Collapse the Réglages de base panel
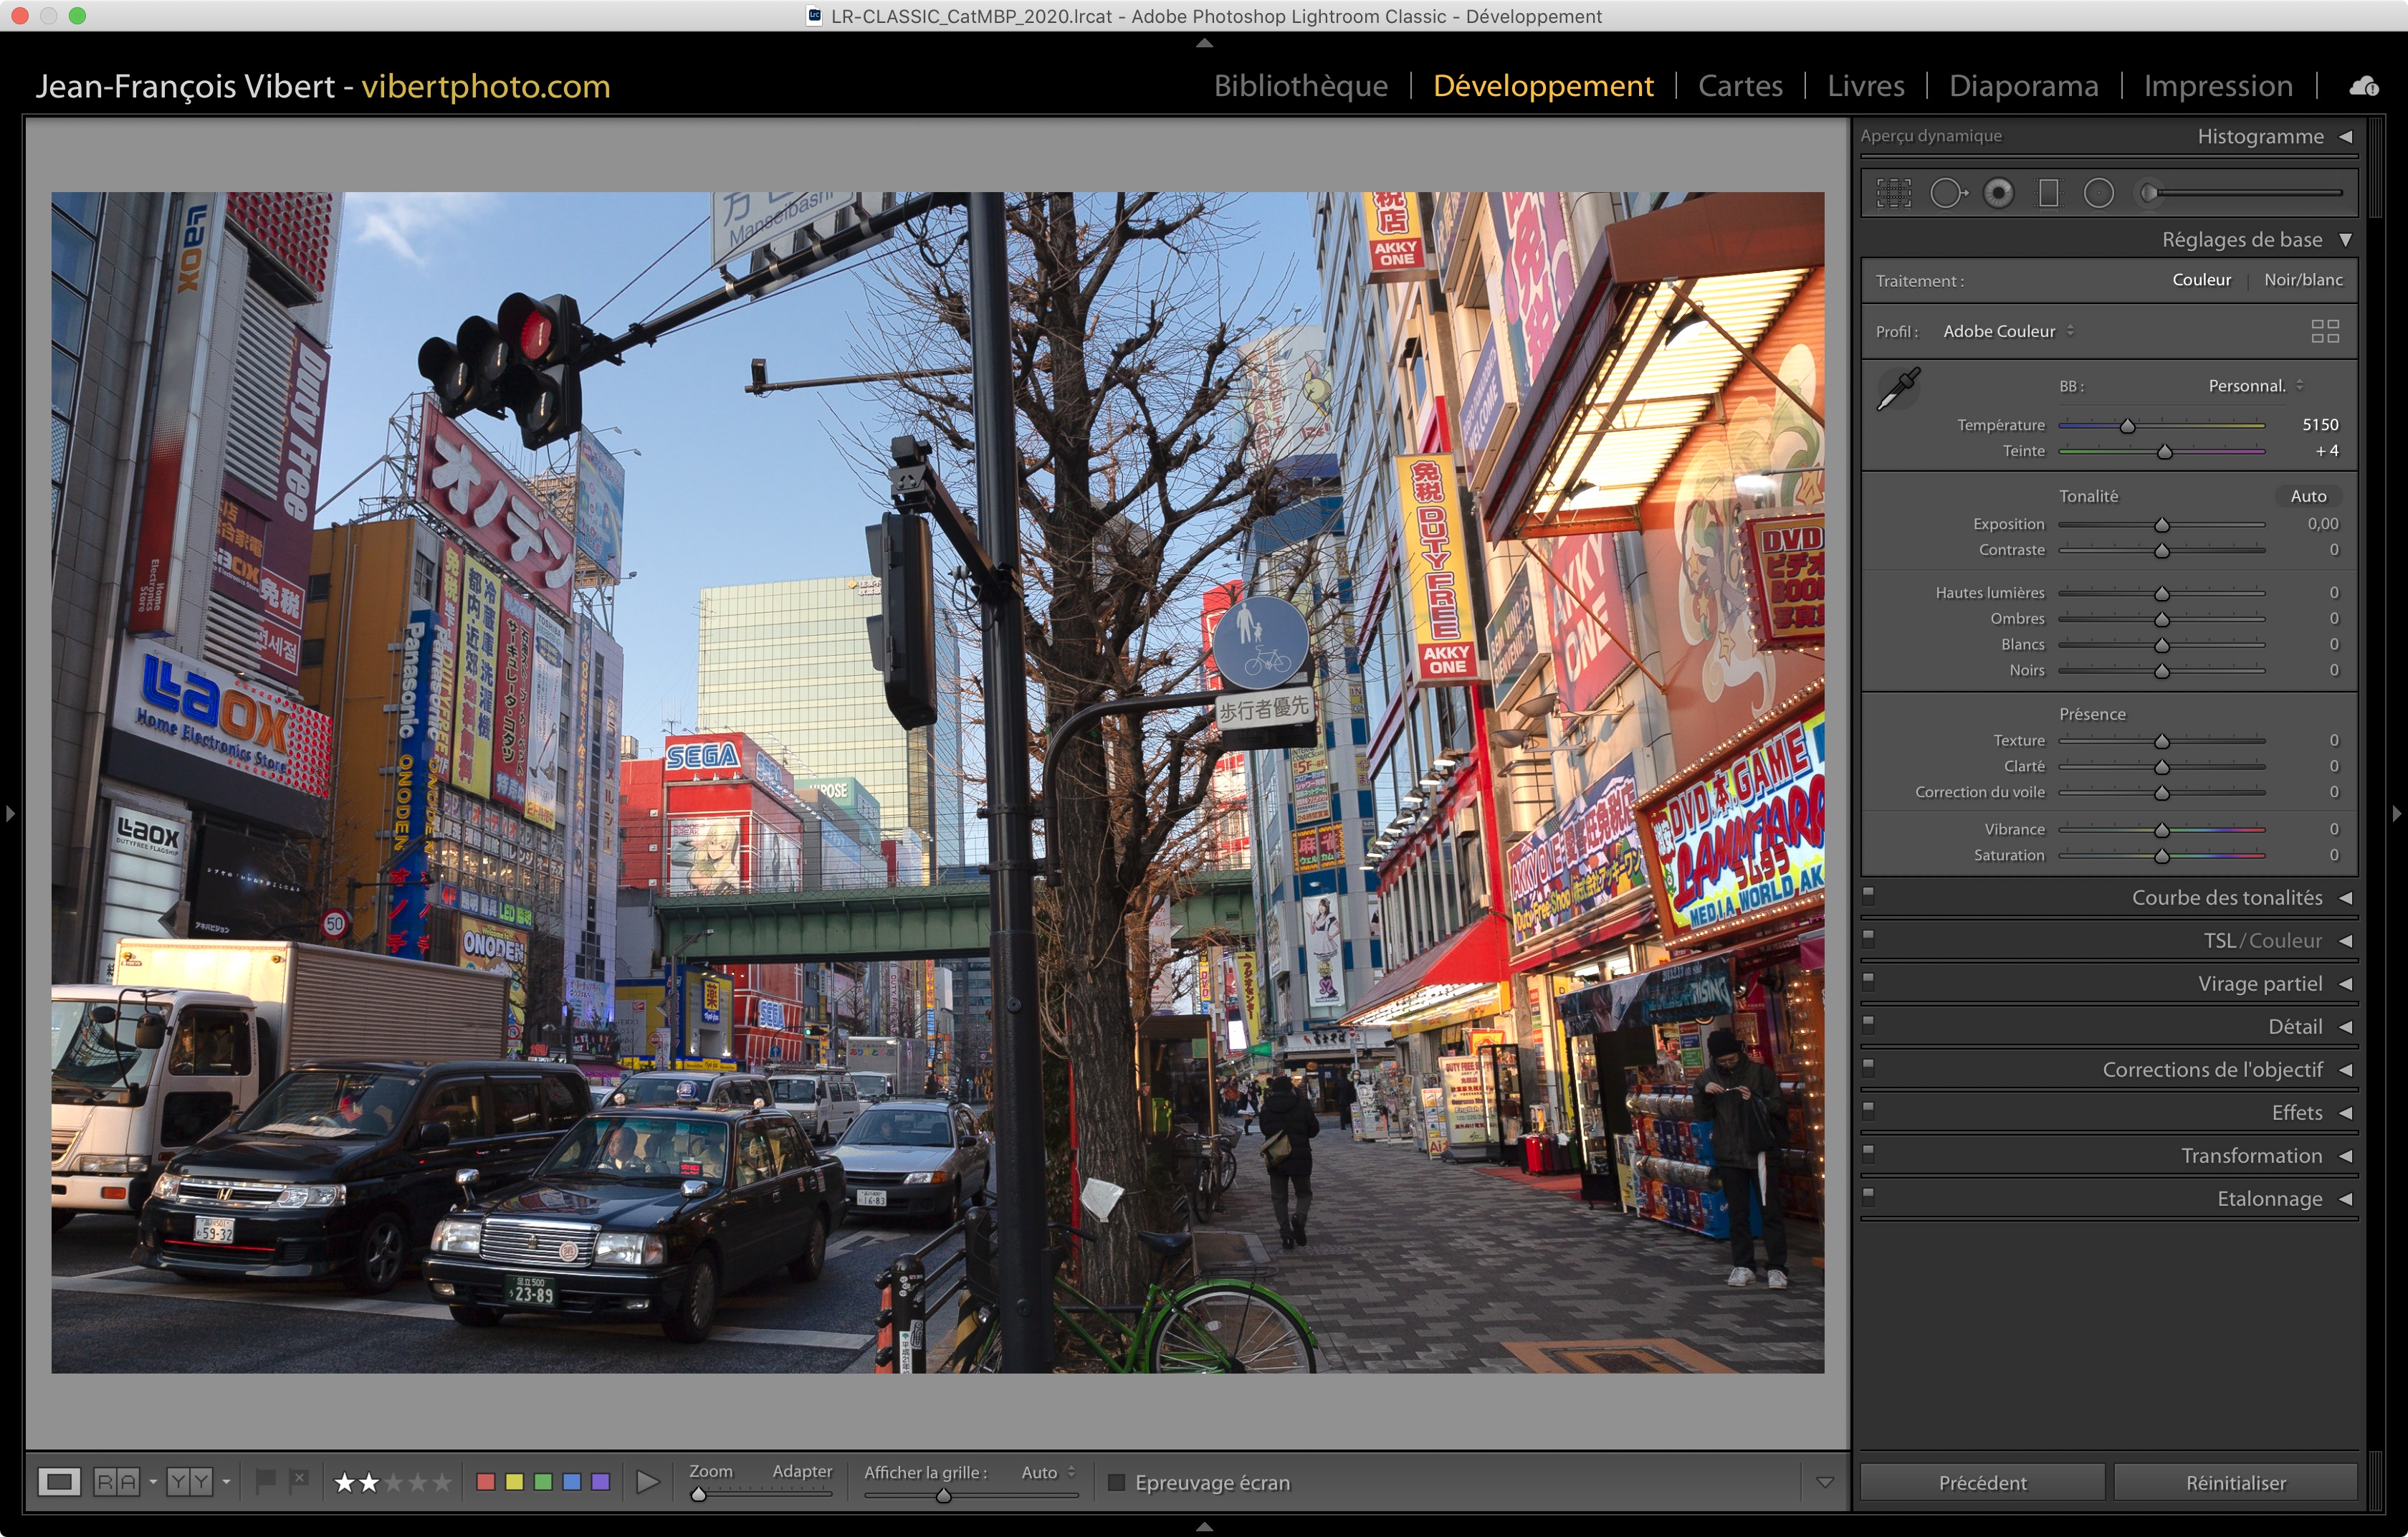The width and height of the screenshot is (2408, 1537). tap(2241, 240)
